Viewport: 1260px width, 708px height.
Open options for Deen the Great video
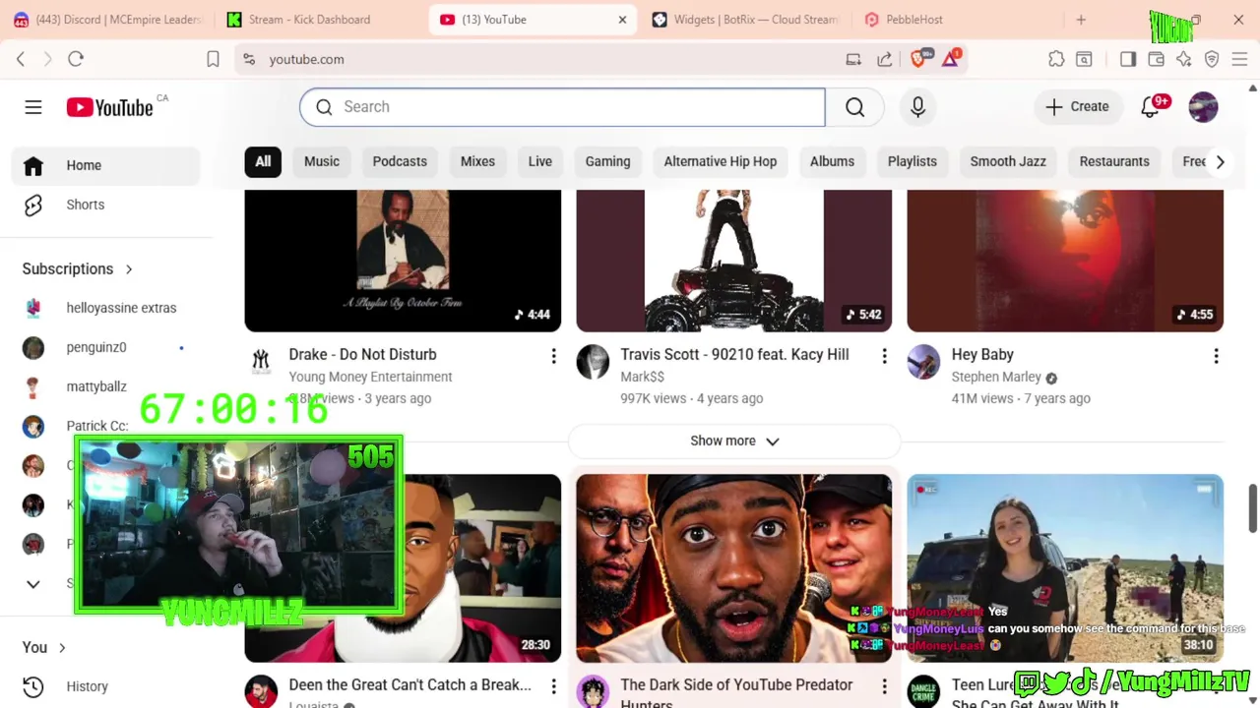click(x=553, y=686)
